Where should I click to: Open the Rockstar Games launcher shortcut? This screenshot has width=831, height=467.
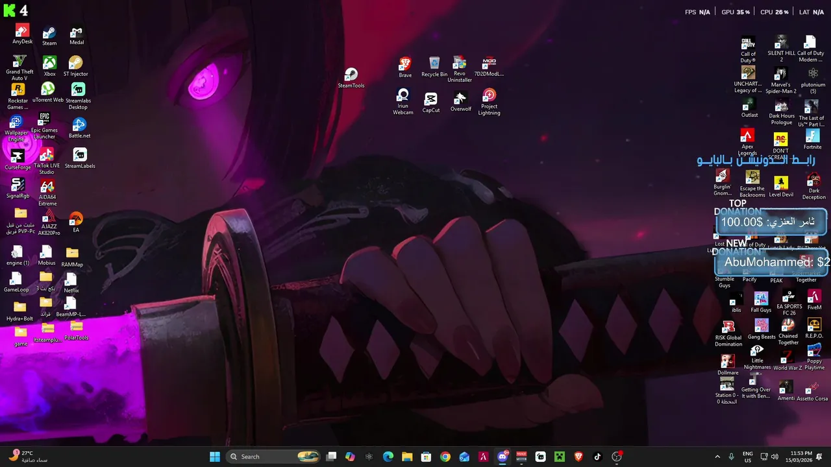pos(18,97)
